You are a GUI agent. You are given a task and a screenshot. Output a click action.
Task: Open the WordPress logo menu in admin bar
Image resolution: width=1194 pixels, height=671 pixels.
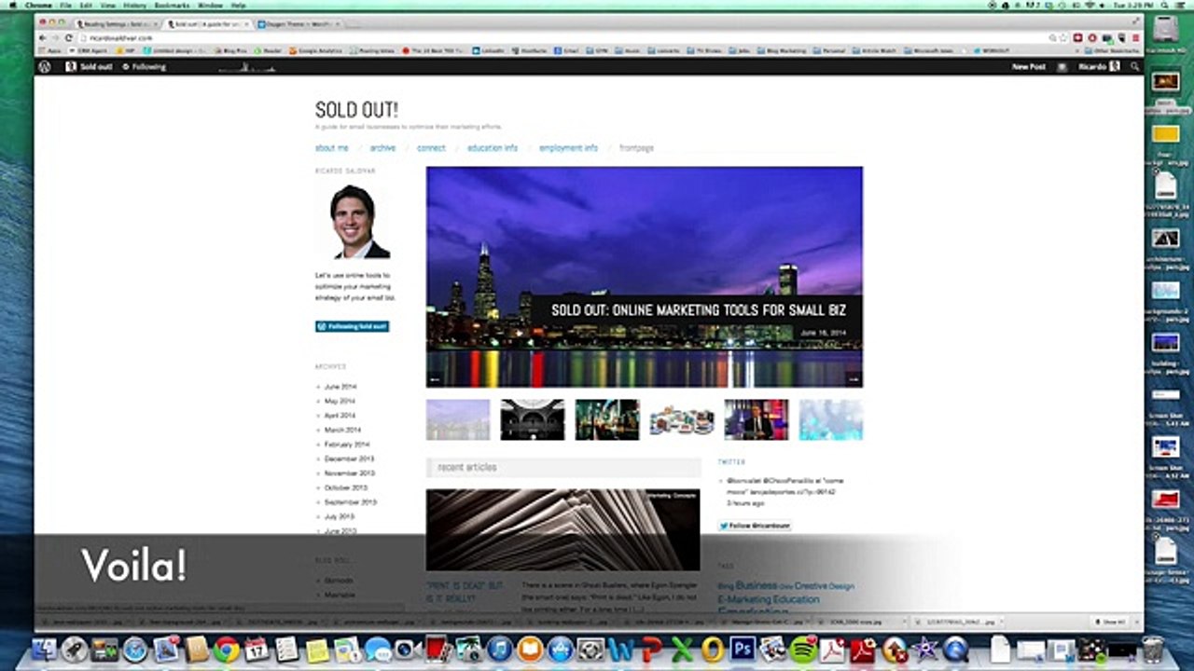pyautogui.click(x=44, y=67)
